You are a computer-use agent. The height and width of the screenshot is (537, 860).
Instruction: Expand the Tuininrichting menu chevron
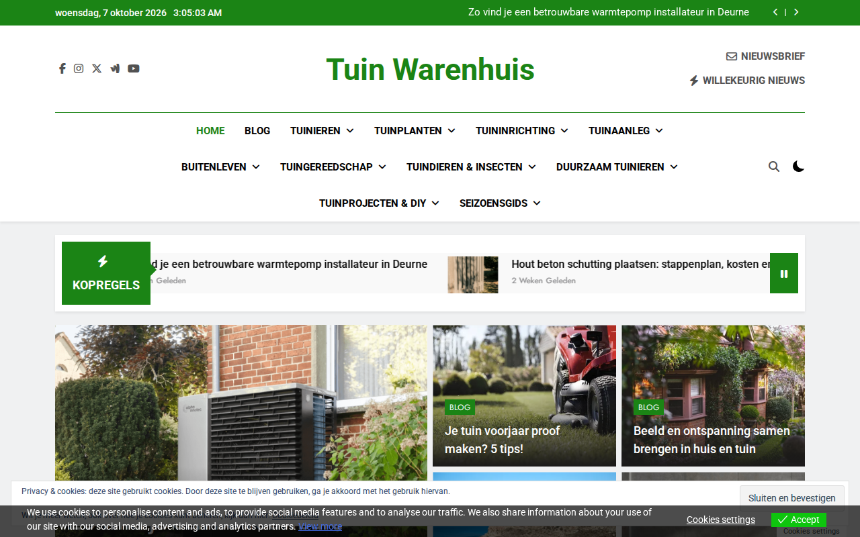(x=564, y=131)
